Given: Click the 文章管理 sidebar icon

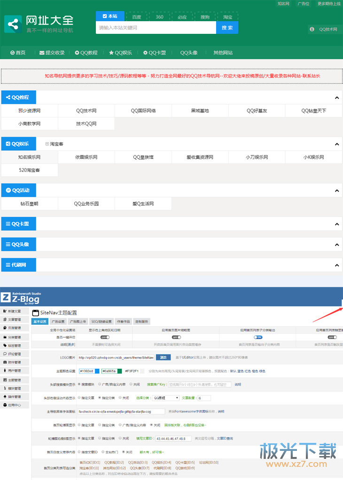Looking at the screenshot, I should coord(5,319).
